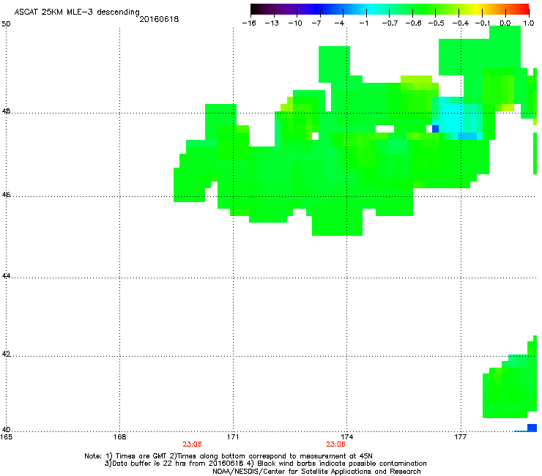This screenshot has height=476, width=542.
Task: Click the -0.1 color scale label
Action: [483, 23]
